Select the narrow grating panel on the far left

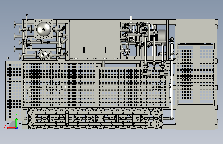point(14,91)
